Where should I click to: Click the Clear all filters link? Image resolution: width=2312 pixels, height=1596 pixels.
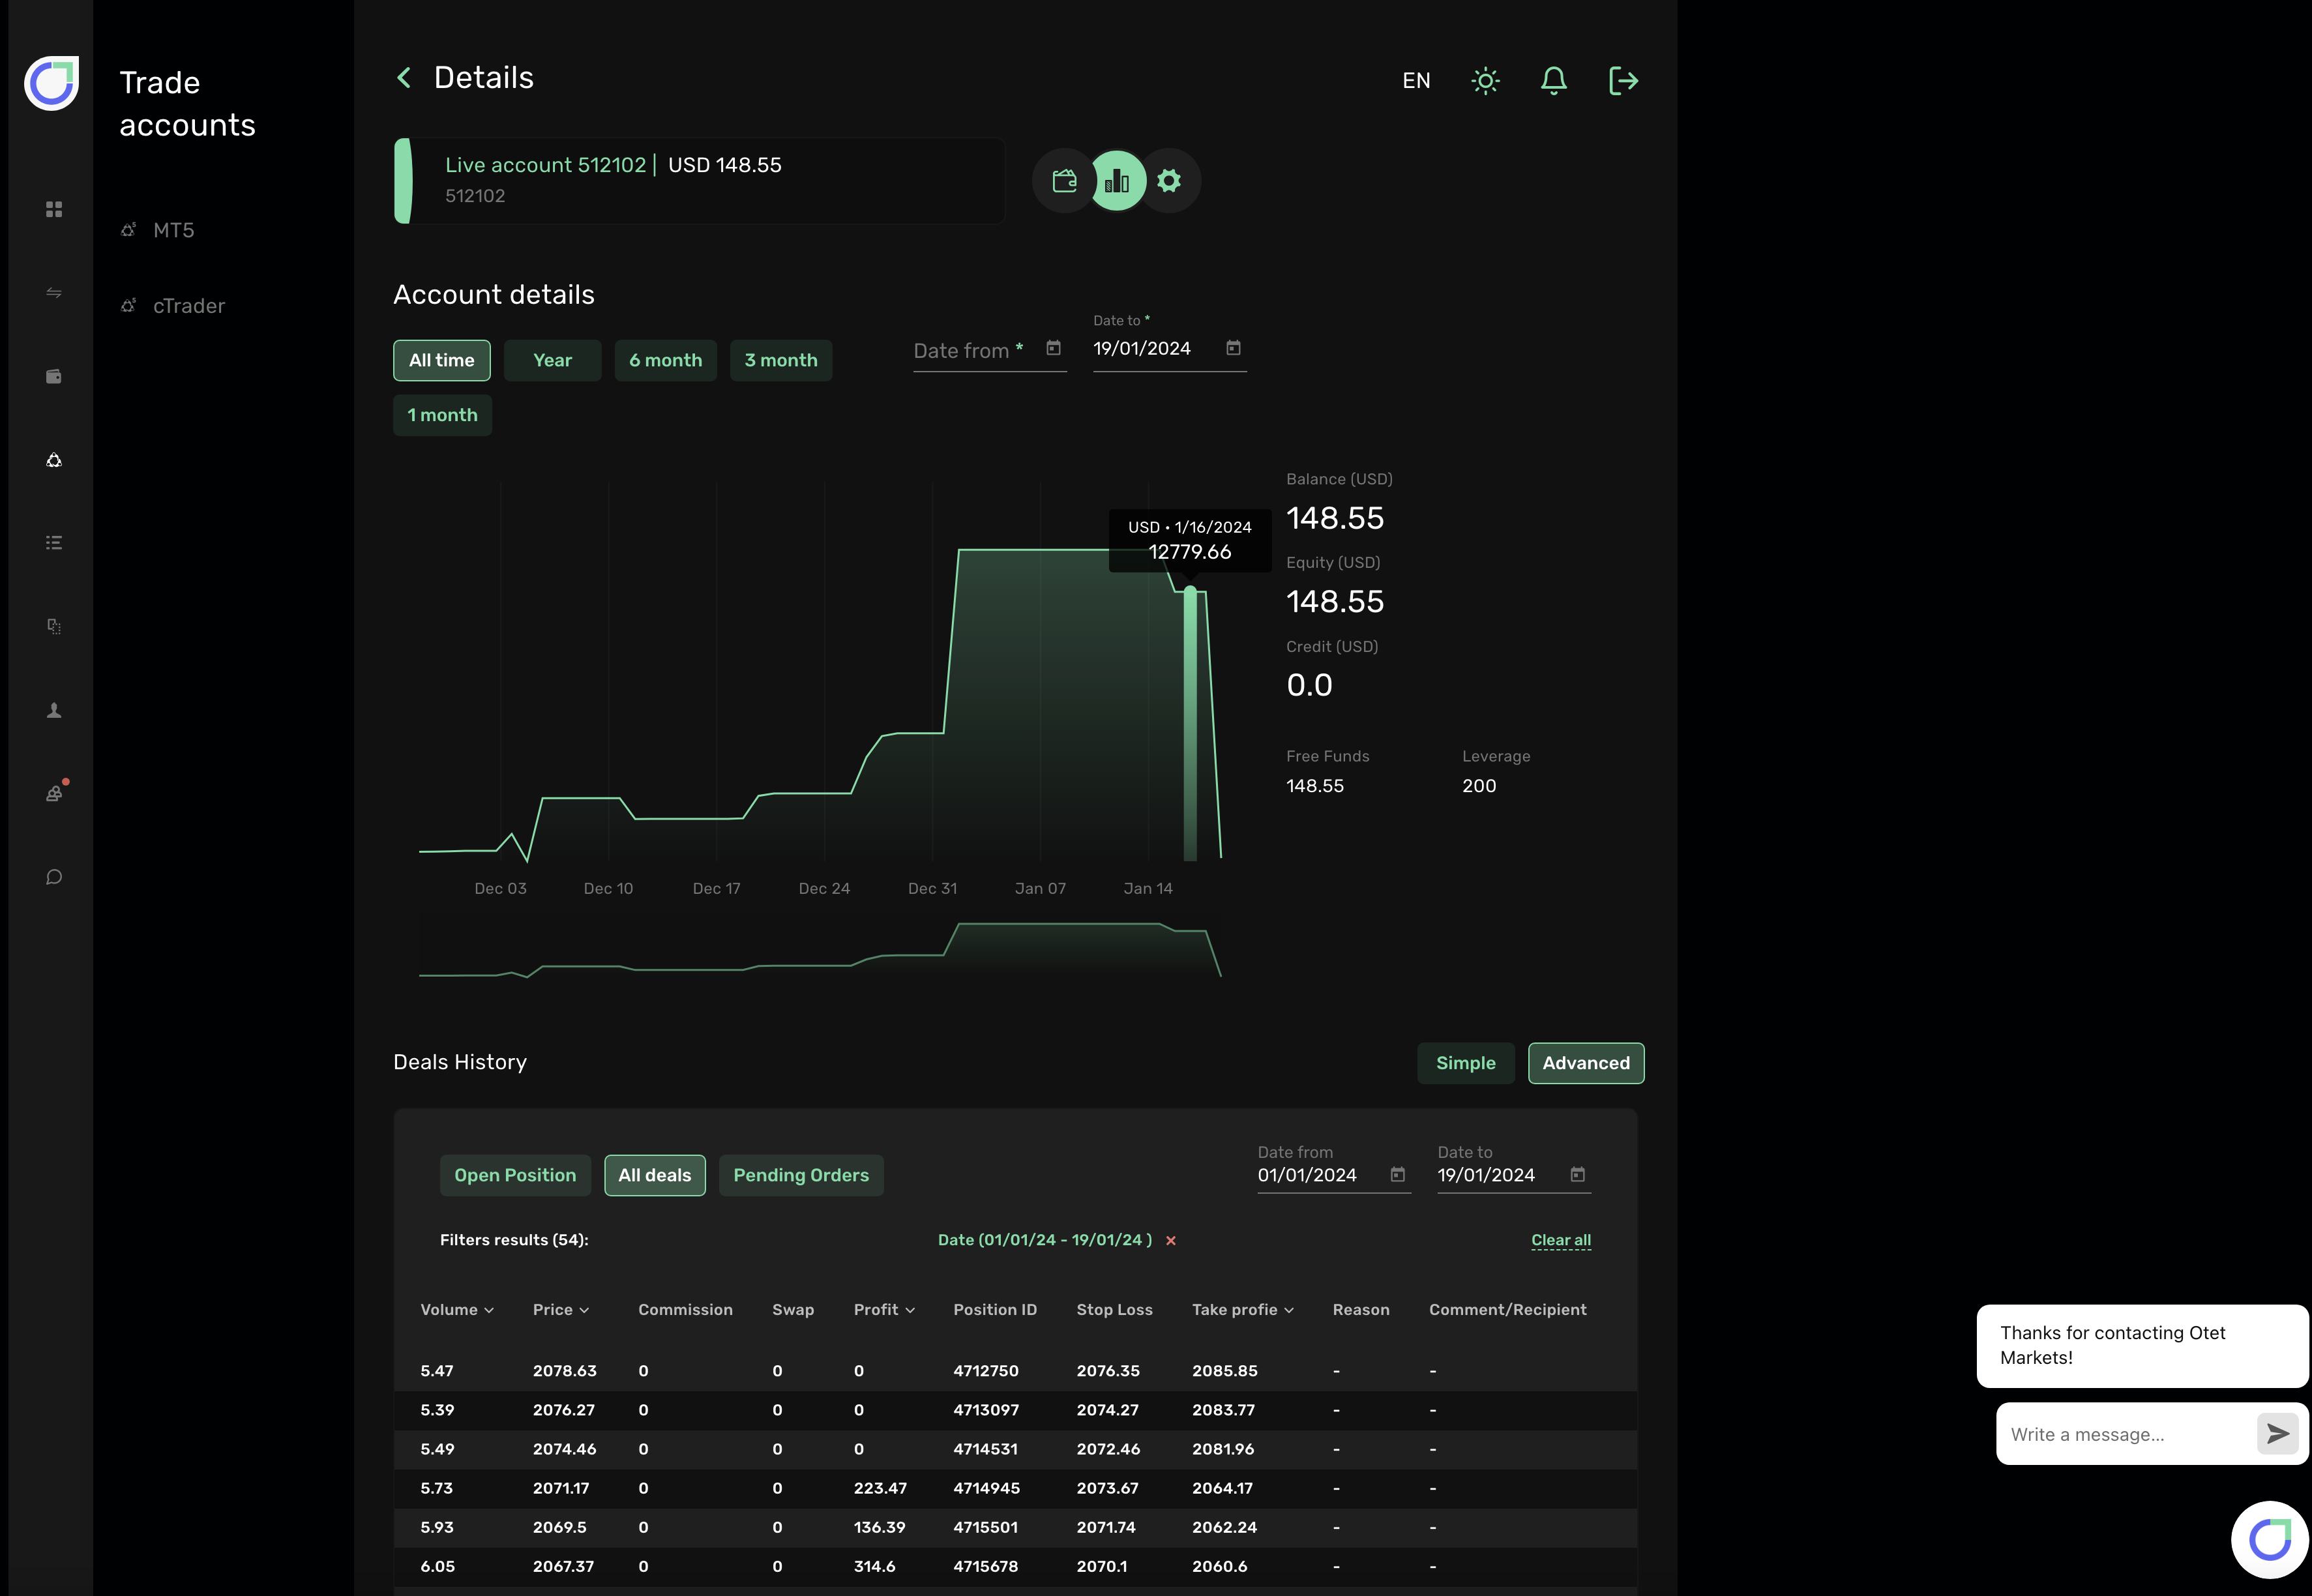[x=1560, y=1240]
